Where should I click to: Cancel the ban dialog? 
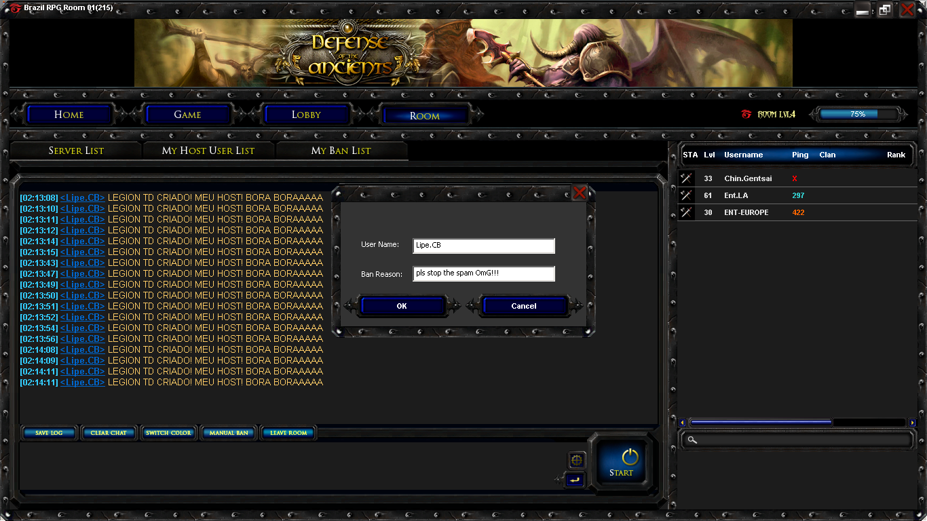pos(524,306)
